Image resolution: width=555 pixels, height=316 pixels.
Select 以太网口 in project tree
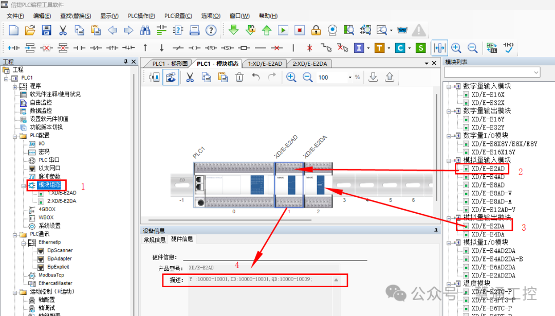[49, 168]
